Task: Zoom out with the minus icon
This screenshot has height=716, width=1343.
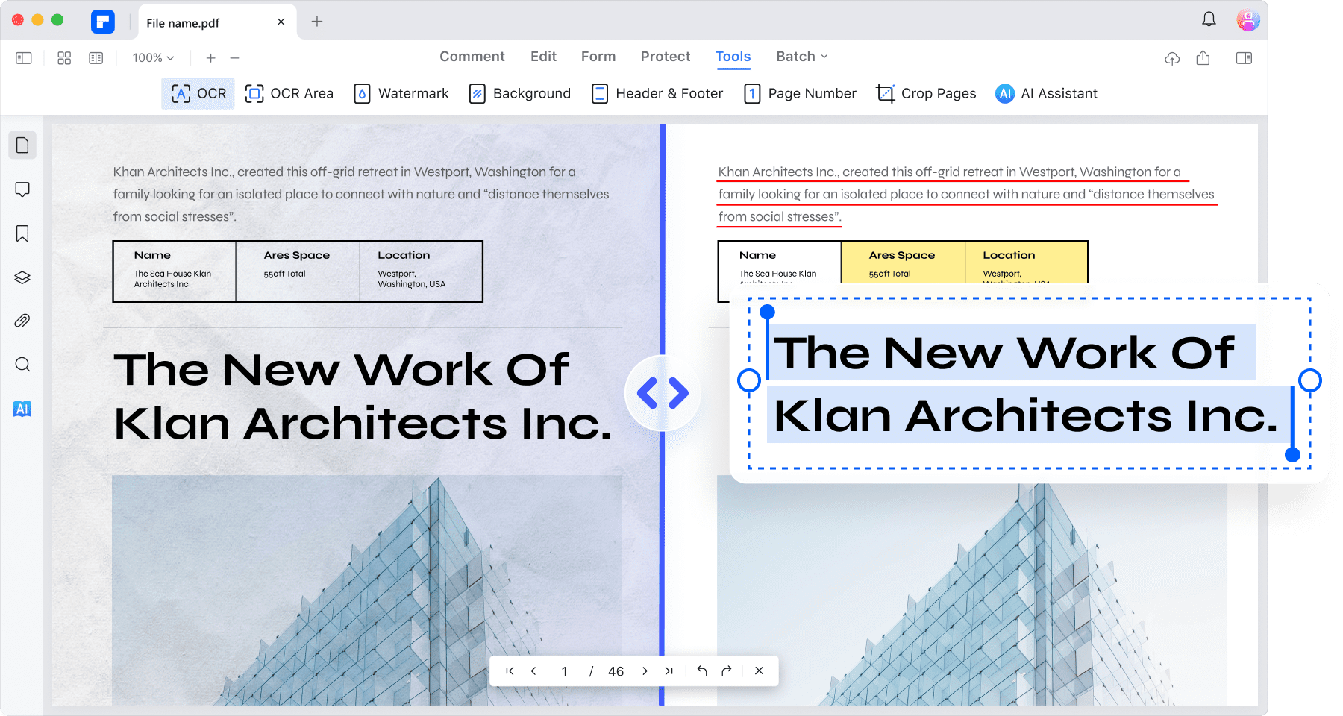Action: [234, 58]
